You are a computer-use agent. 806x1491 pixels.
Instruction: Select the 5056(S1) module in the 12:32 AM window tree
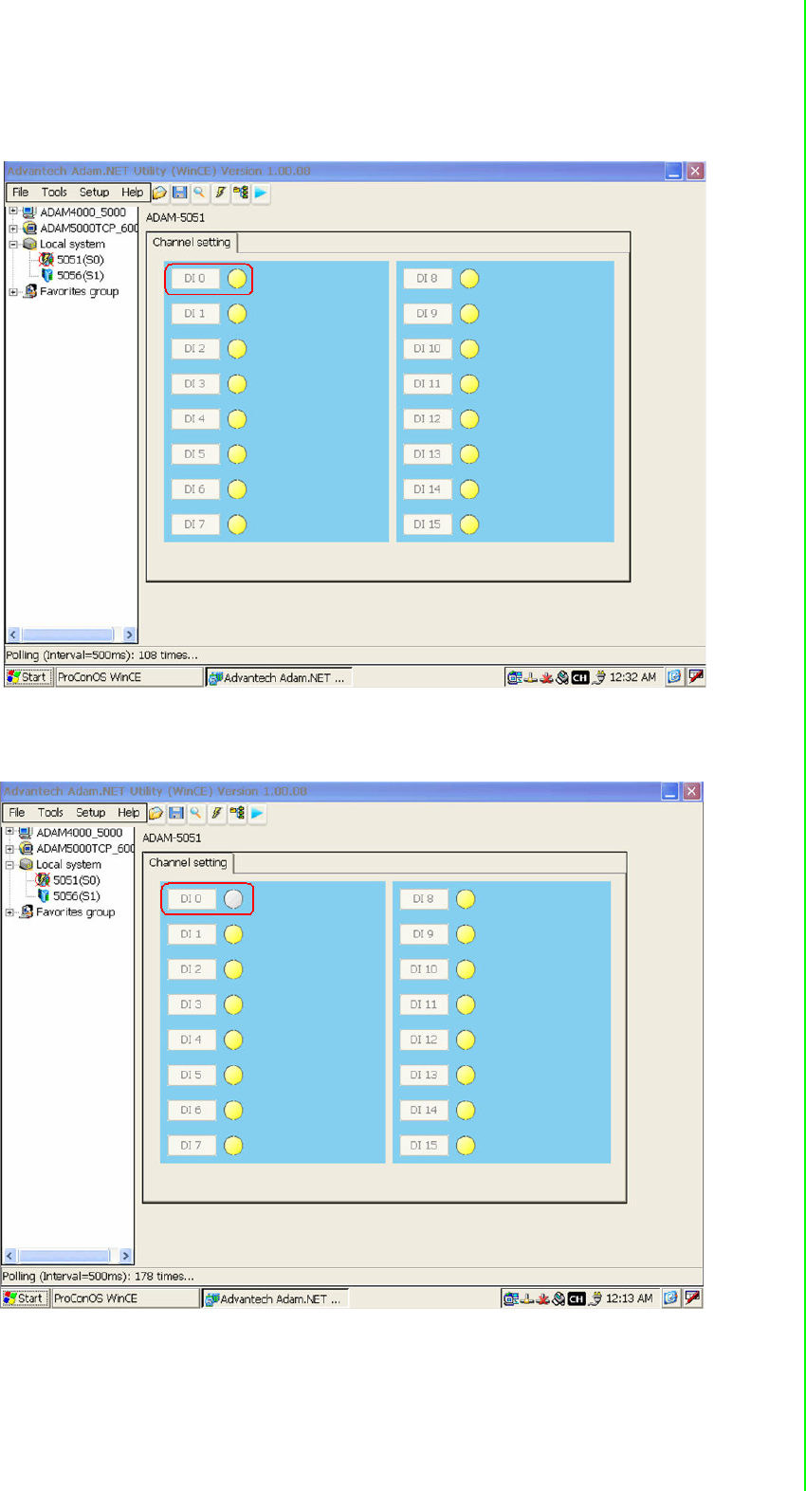click(80, 276)
